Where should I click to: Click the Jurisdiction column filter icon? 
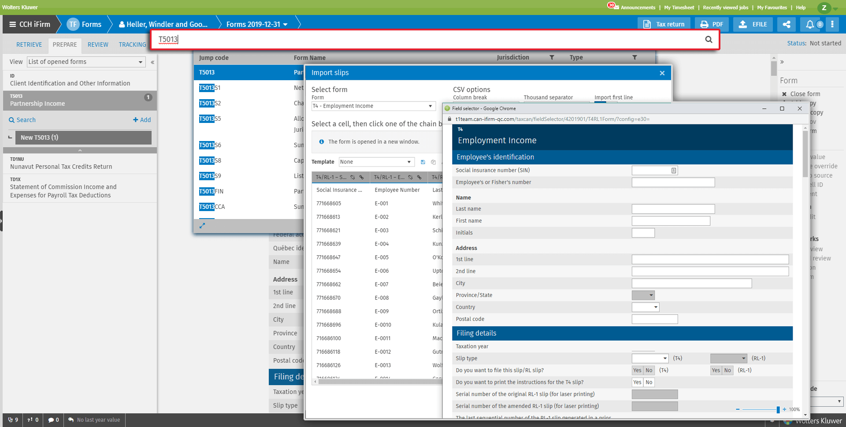552,58
